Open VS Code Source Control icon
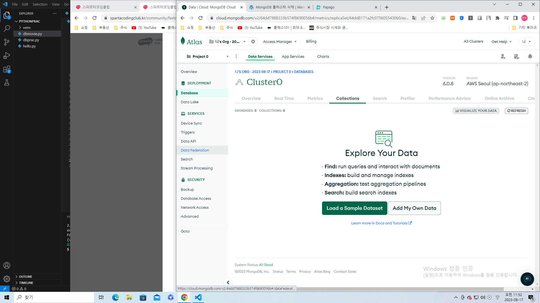Image resolution: width=540 pixels, height=303 pixels. 7,42
